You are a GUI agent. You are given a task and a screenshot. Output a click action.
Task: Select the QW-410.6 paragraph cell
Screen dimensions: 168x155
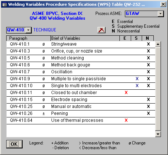(x=20, y=65)
